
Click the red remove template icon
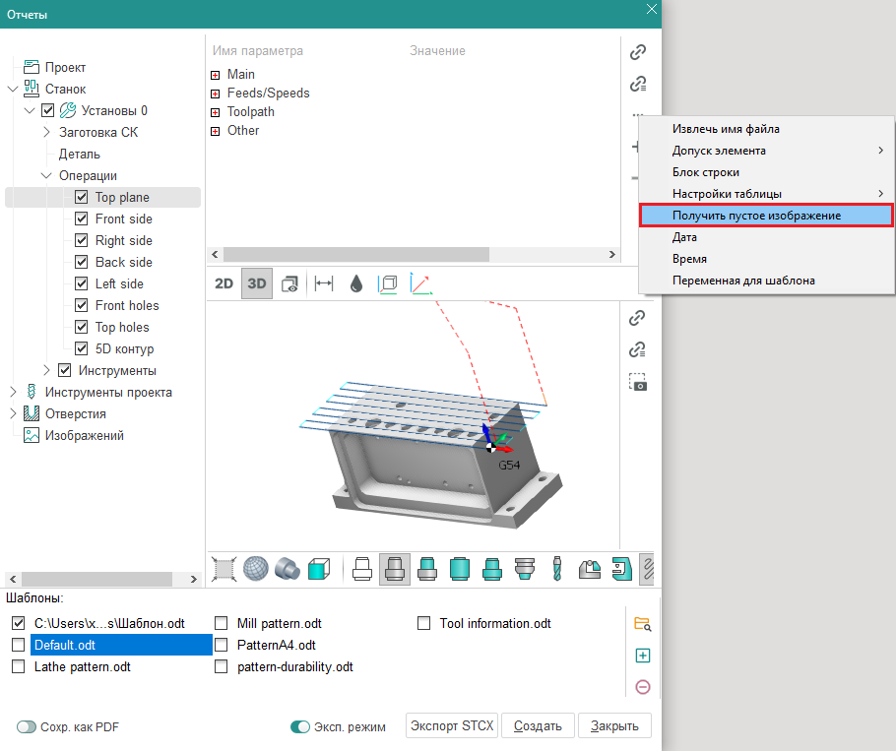point(643,687)
